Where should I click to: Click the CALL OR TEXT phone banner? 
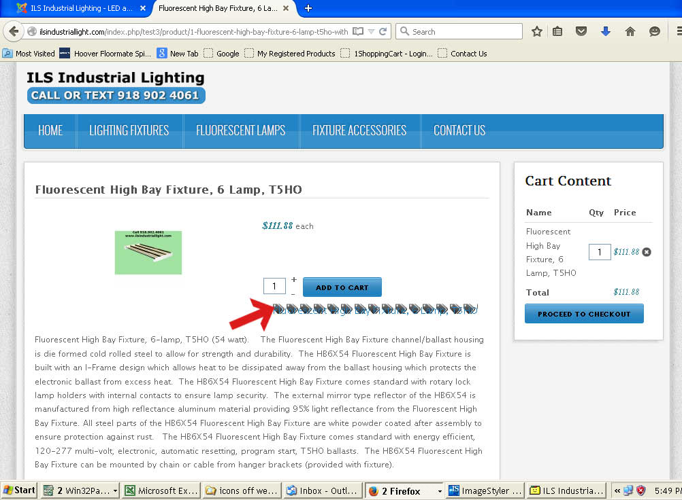[116, 96]
